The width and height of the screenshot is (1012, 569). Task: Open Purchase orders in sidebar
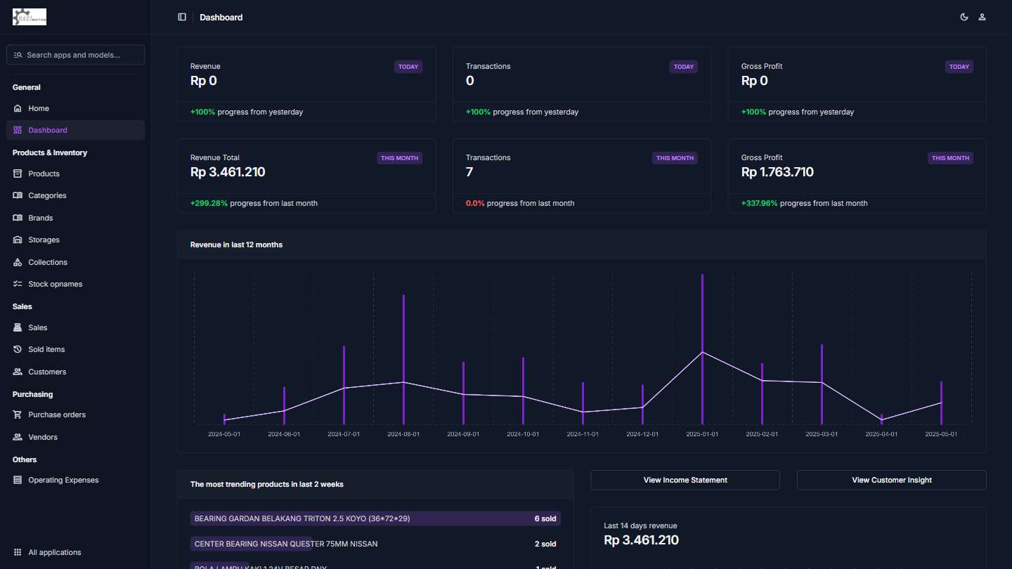point(76,414)
